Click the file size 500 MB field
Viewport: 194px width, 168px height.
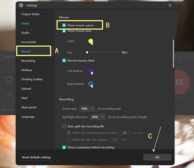(115, 140)
